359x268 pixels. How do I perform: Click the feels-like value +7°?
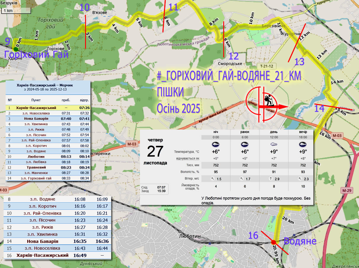pos(274,158)
